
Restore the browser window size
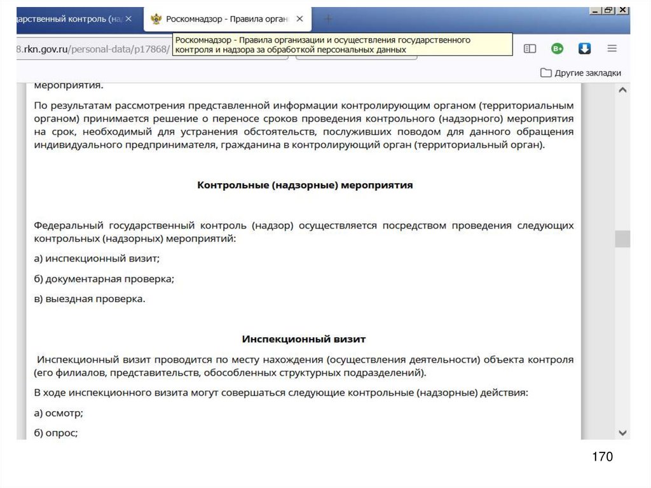pyautogui.click(x=608, y=10)
